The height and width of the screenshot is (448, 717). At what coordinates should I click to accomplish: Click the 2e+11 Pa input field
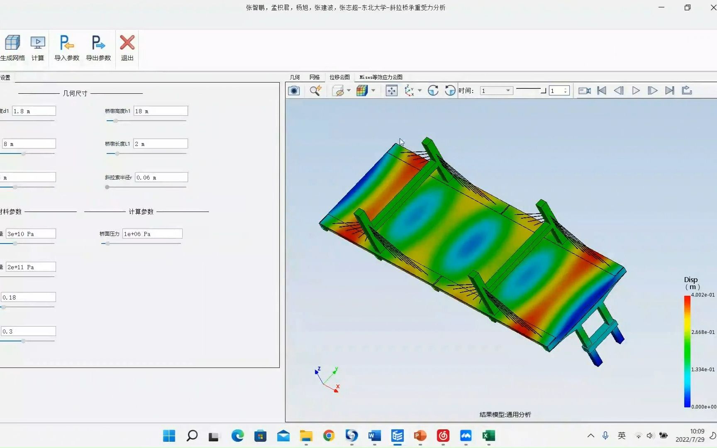coord(31,267)
